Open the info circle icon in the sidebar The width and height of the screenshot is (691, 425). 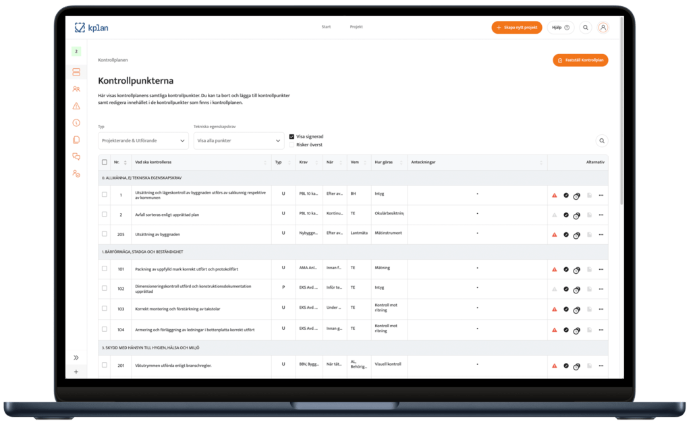pyautogui.click(x=76, y=123)
